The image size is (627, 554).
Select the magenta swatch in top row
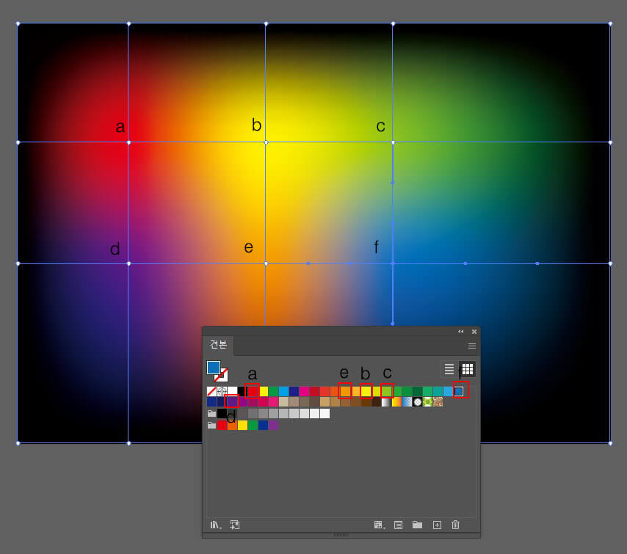coord(304,391)
